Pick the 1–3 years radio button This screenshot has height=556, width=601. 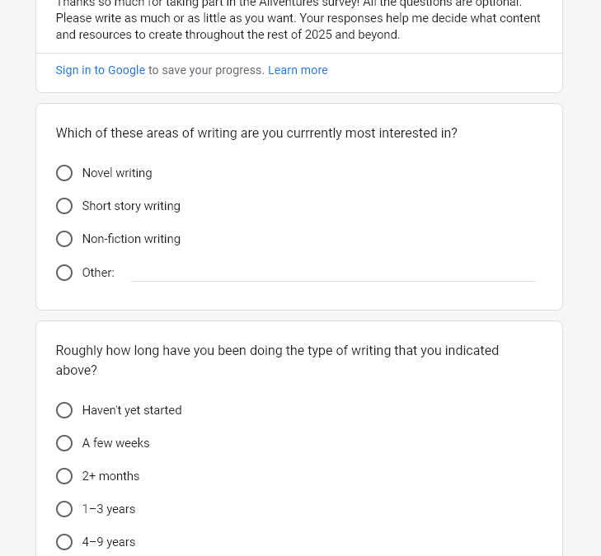(x=64, y=509)
